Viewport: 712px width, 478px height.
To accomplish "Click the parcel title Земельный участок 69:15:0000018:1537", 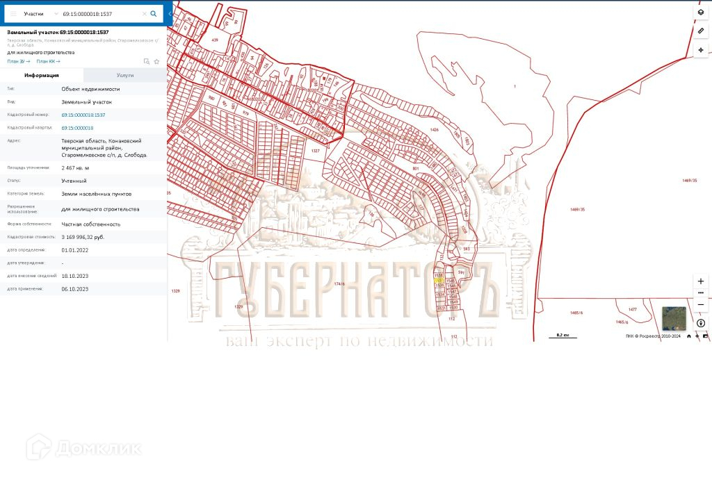I will 58,32.
